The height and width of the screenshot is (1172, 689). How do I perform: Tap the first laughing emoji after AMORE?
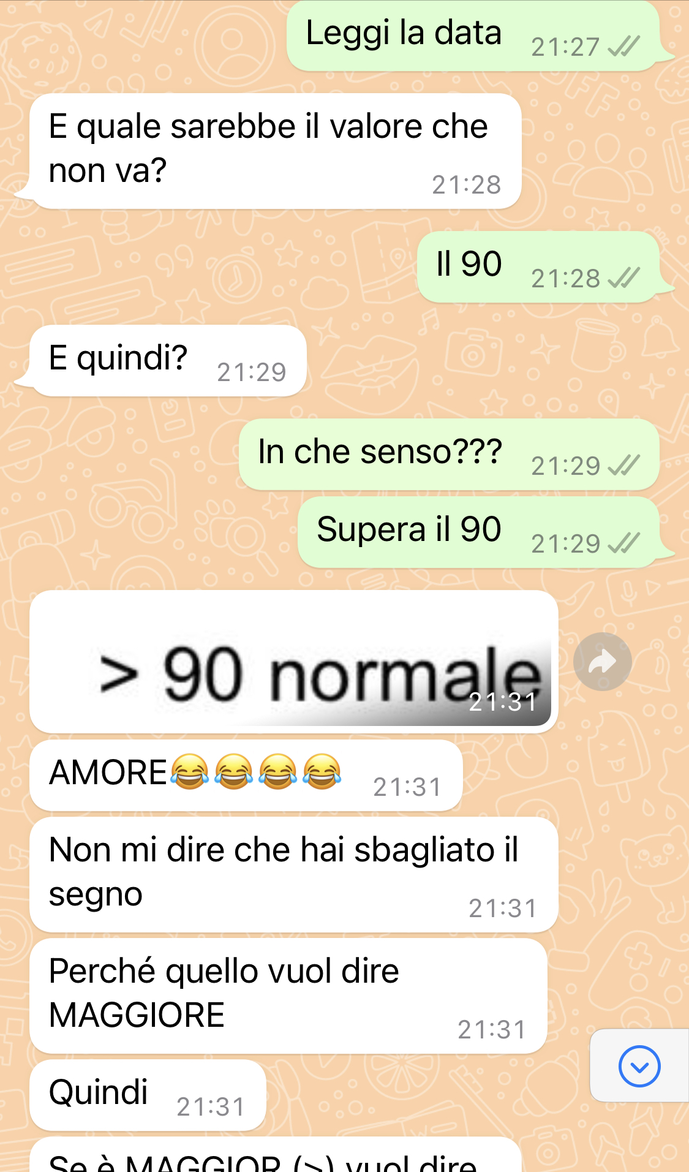click(x=189, y=771)
